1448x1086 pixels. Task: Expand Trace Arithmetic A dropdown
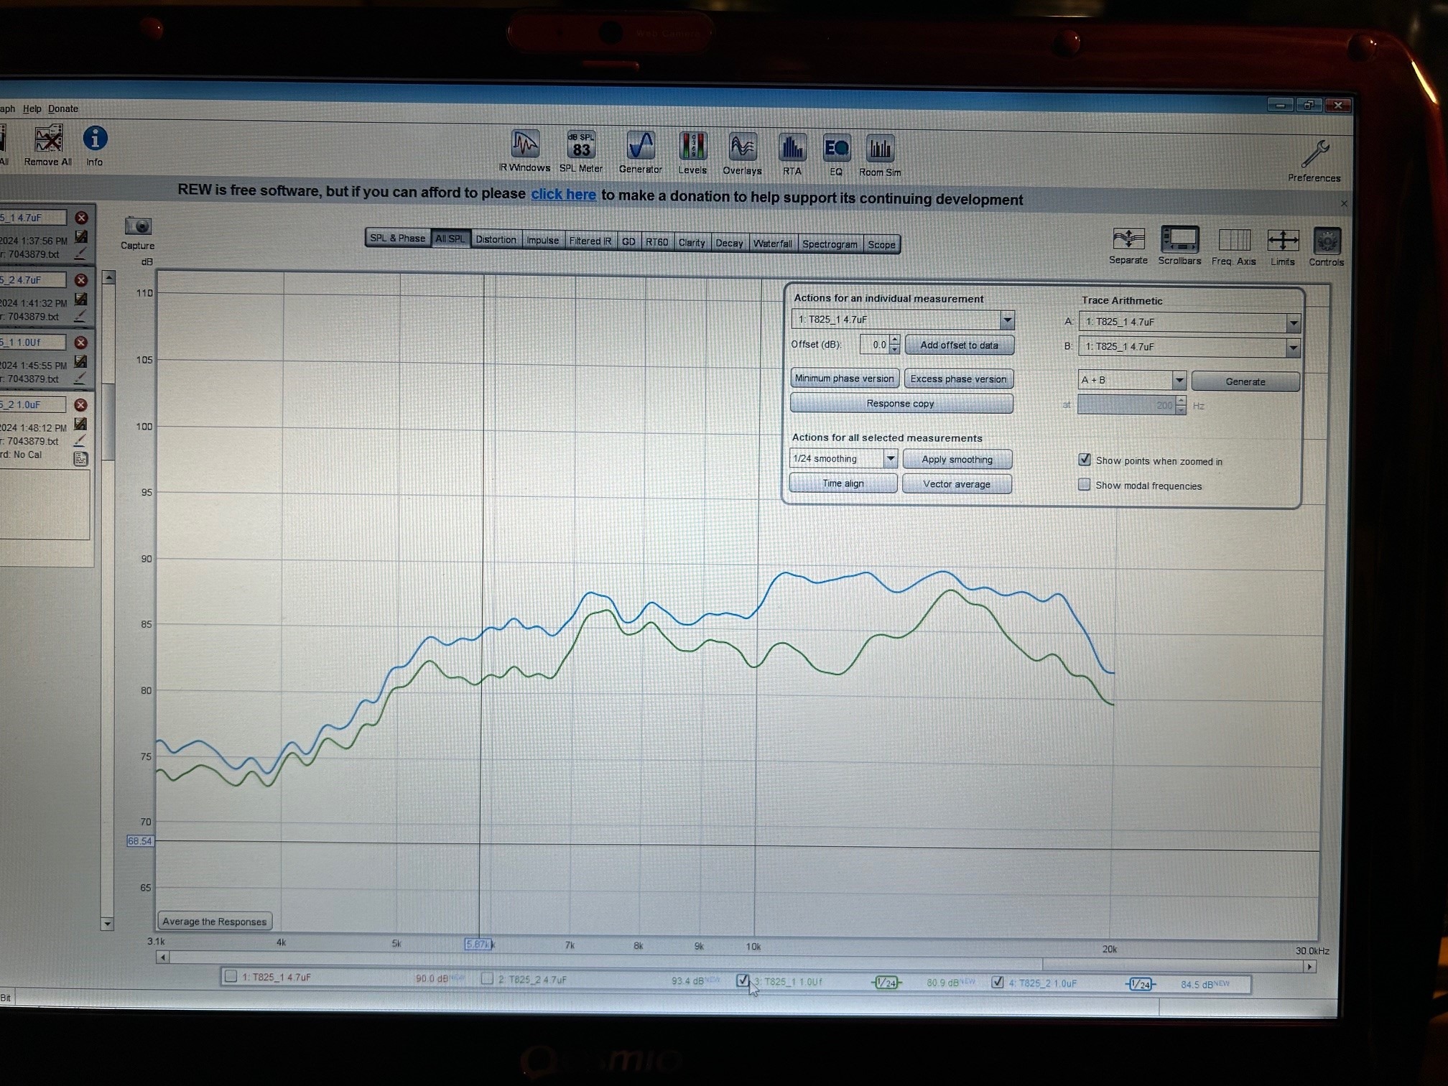pyautogui.click(x=1293, y=323)
